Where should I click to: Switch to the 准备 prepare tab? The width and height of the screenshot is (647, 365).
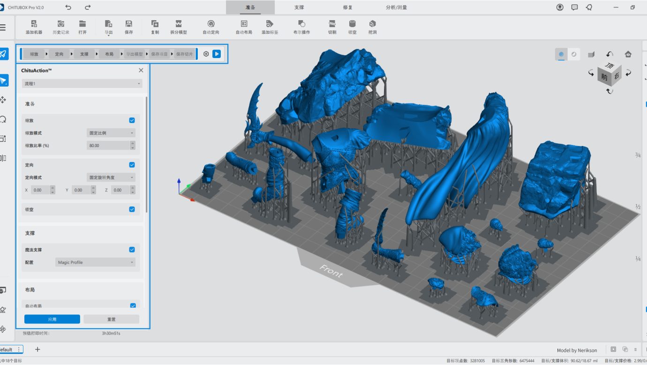[x=250, y=7]
